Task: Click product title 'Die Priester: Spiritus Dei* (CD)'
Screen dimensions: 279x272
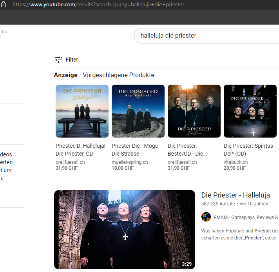Action: tap(249, 150)
